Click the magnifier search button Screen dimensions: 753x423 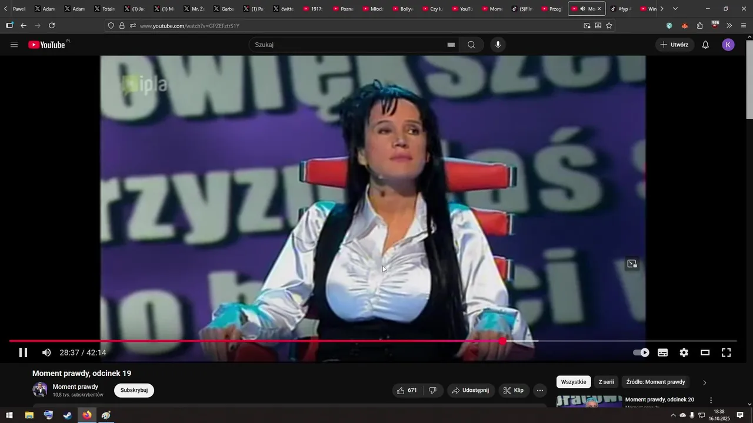coord(471,45)
